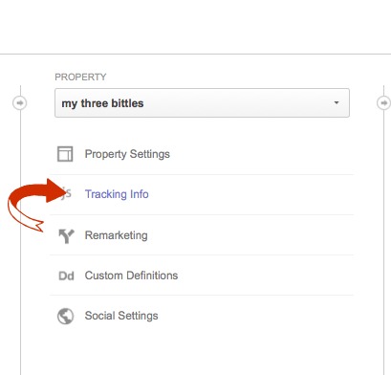Expand the 'my three bittles' property dropdown
Screen dimensions: 391x375
[202, 103]
